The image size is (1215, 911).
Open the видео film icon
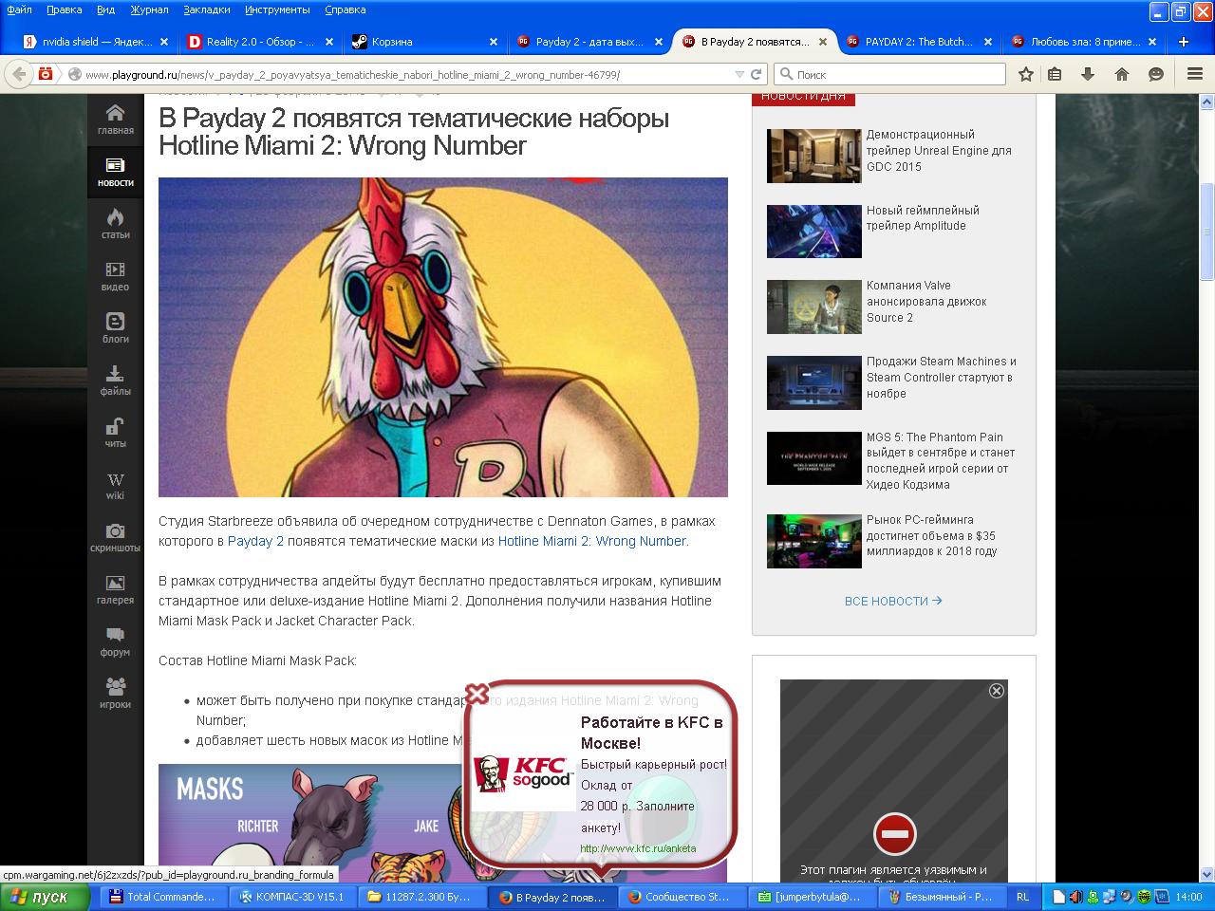(115, 276)
